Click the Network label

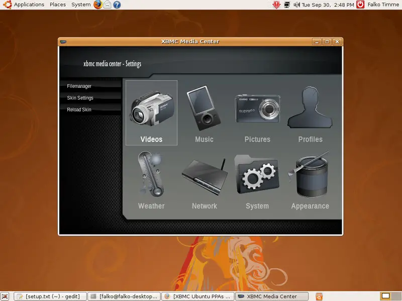pos(205,206)
